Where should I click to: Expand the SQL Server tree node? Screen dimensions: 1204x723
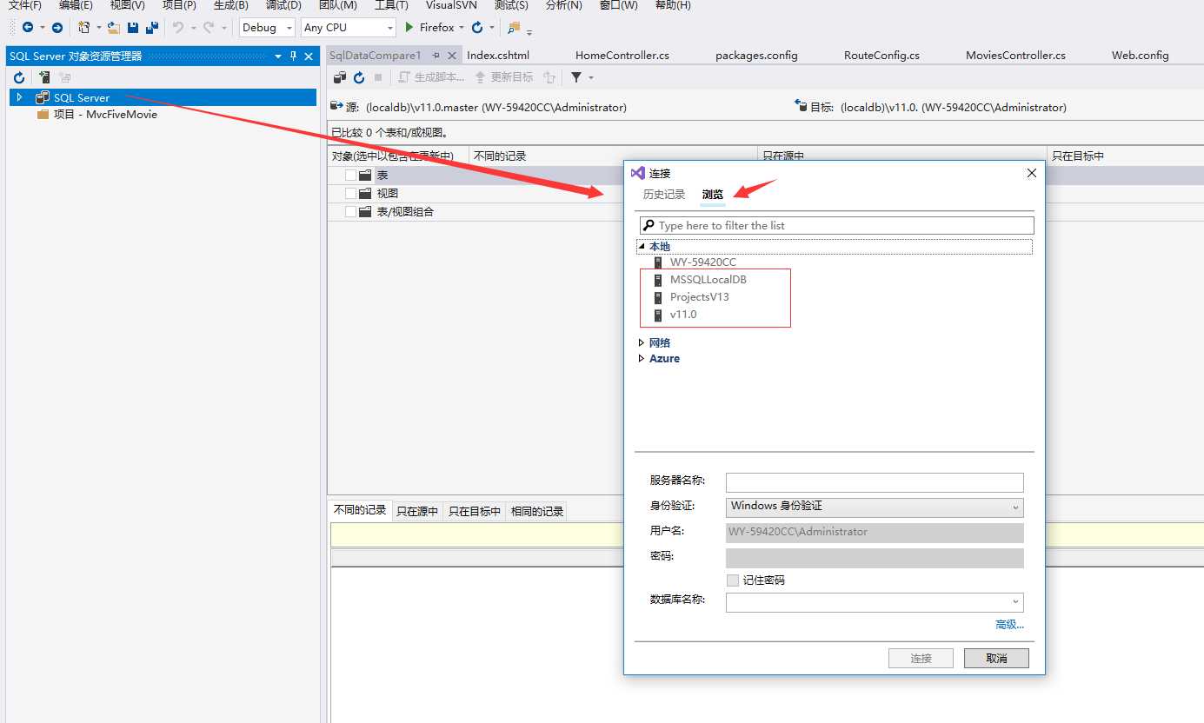19,97
